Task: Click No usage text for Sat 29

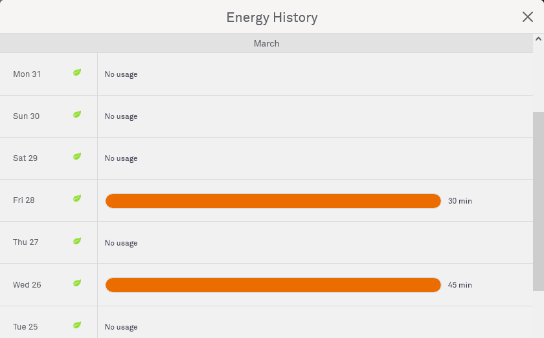Action: click(x=121, y=158)
